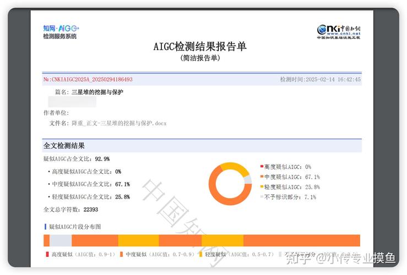Click chart legend text 不予标识部分: 7.1%
Image resolution: width=407 pixels, height=275 pixels.
pyautogui.click(x=290, y=197)
